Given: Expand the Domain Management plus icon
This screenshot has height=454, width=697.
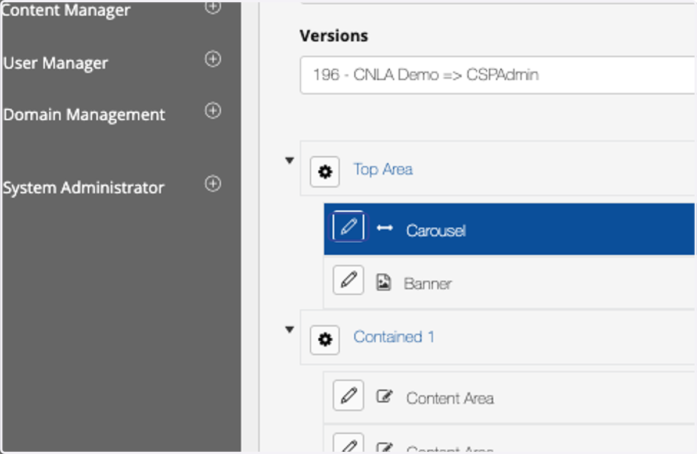Looking at the screenshot, I should [213, 110].
